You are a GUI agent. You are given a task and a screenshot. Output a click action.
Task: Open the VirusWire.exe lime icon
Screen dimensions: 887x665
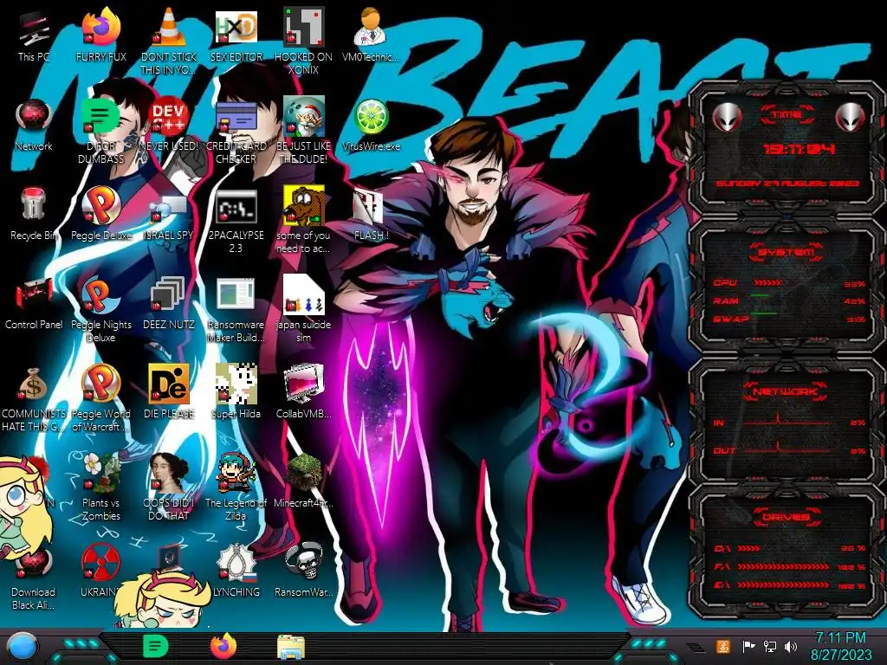point(371,126)
